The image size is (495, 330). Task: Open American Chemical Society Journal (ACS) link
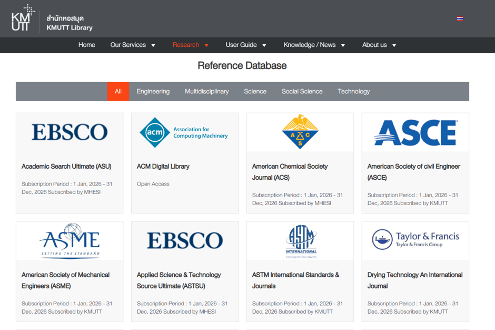tap(290, 172)
